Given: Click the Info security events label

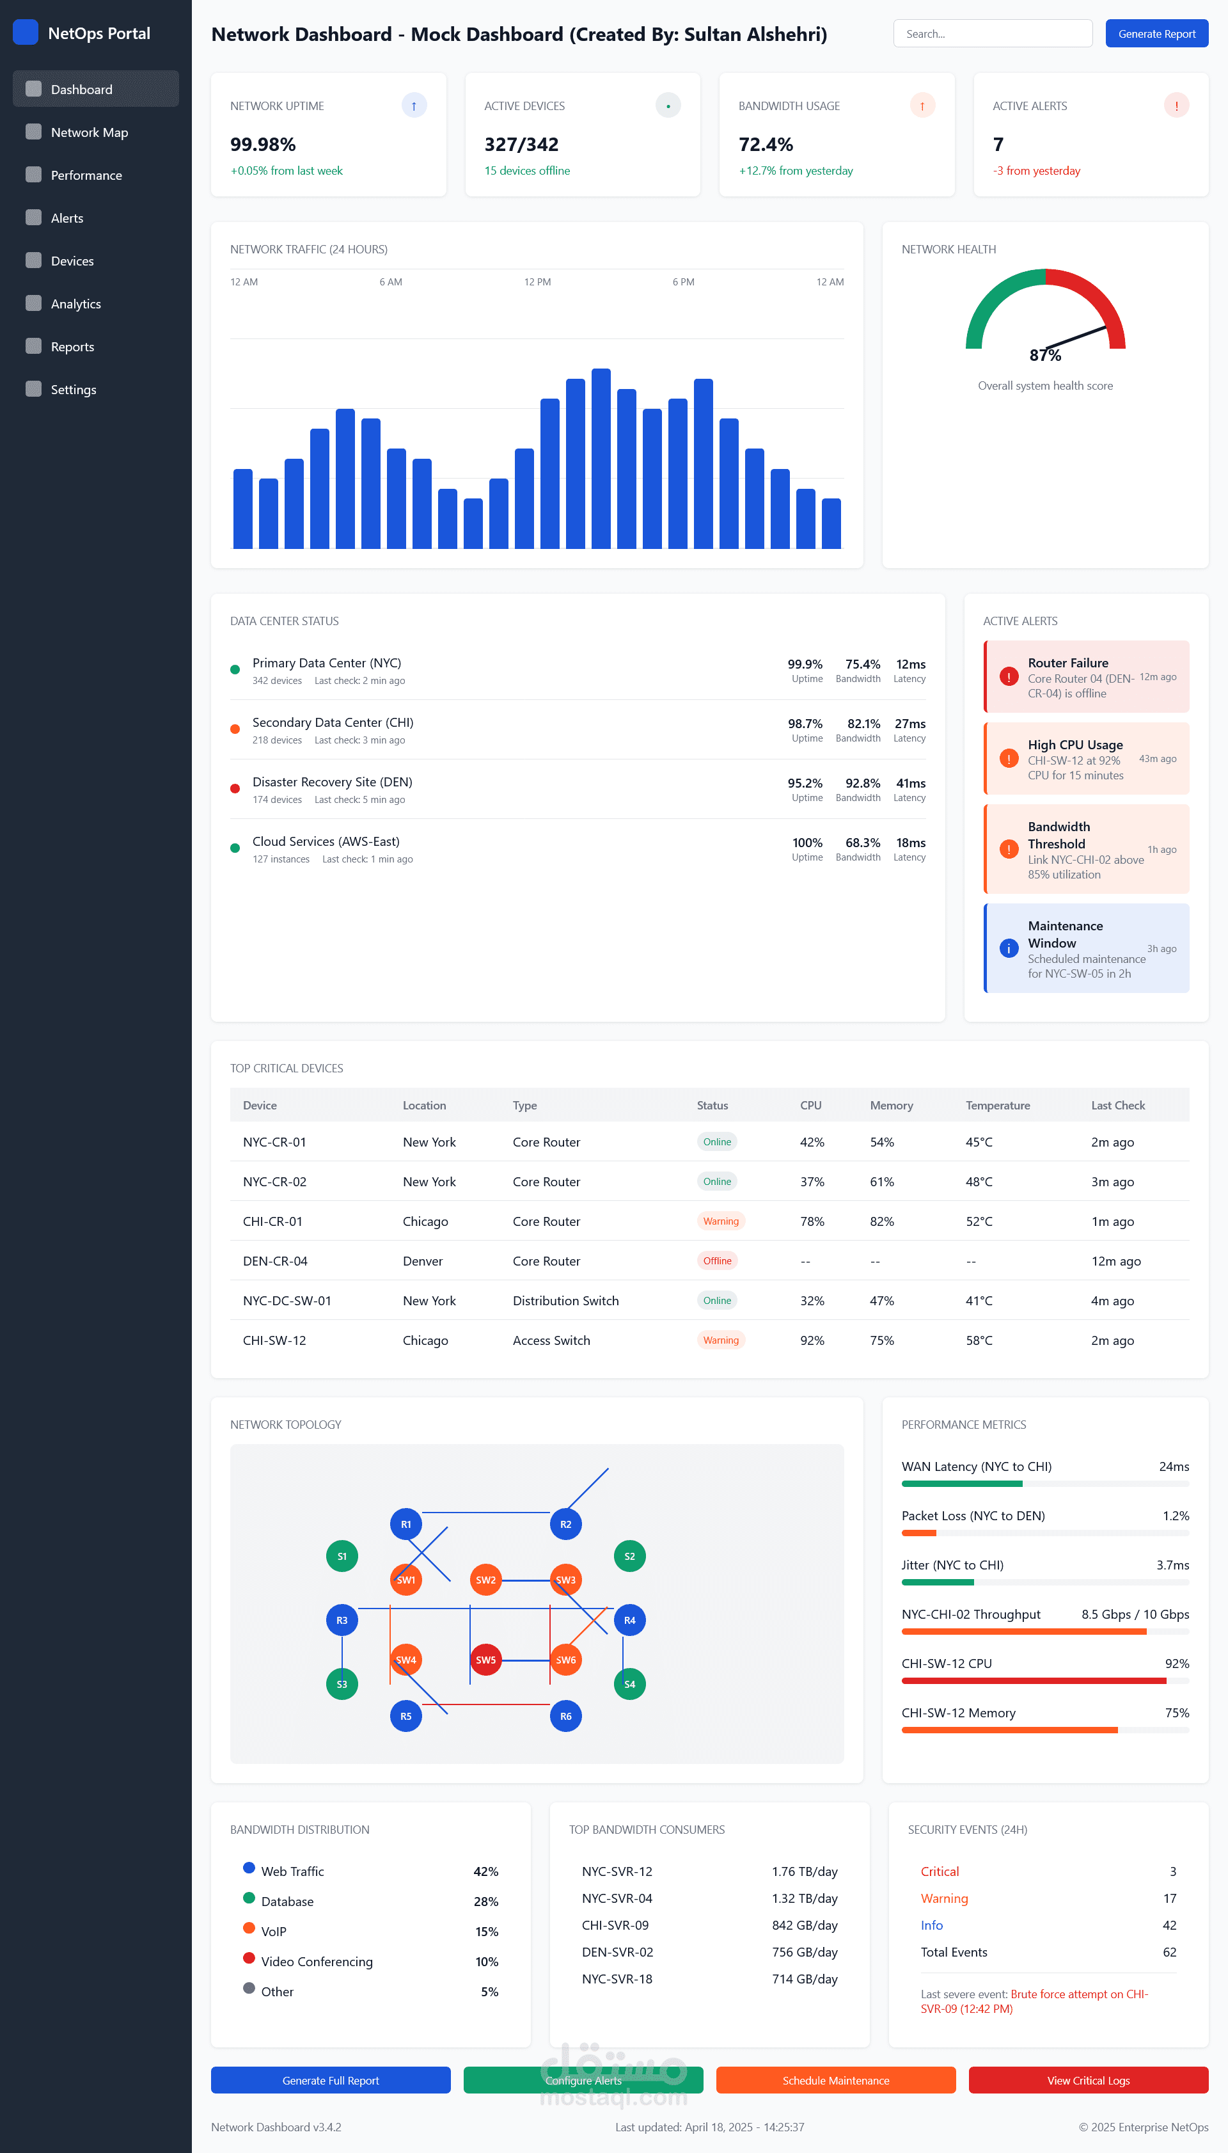Looking at the screenshot, I should click(931, 1925).
